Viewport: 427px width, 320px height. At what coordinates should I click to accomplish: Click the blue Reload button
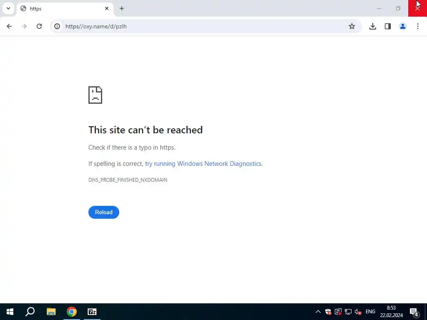[104, 212]
